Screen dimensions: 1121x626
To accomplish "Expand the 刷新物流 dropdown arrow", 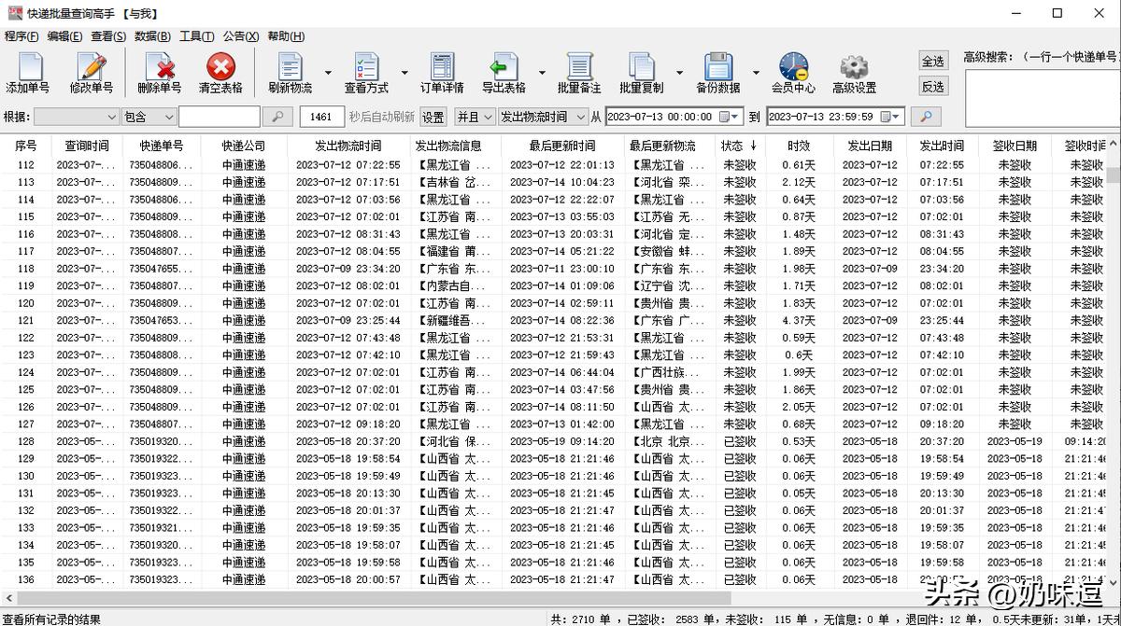I will [x=328, y=73].
